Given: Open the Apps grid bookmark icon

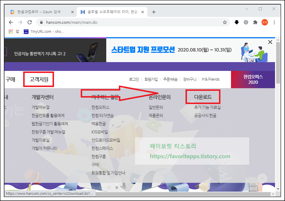Looking at the screenshot, I should click(x=11, y=32).
